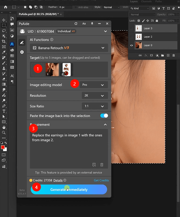Screen dimensions: 180x217
Task: Open PsAide settings gear
Action: (x=22, y=52)
